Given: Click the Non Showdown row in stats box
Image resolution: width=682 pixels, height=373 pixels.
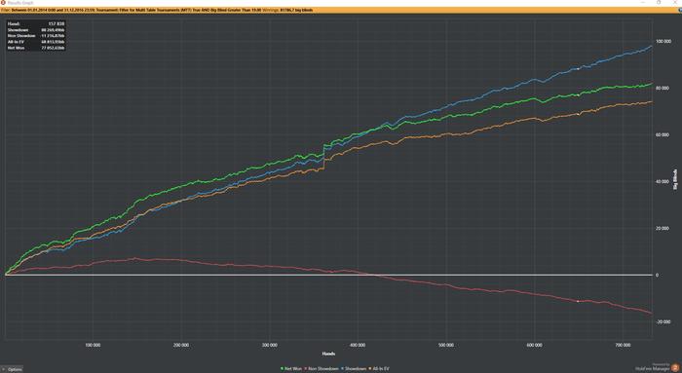Looking at the screenshot, I should pyautogui.click(x=36, y=36).
